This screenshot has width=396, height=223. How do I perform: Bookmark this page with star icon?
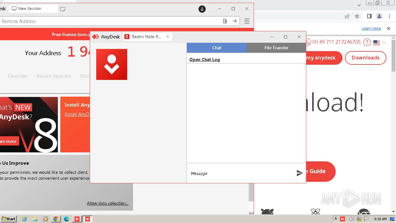357,16
